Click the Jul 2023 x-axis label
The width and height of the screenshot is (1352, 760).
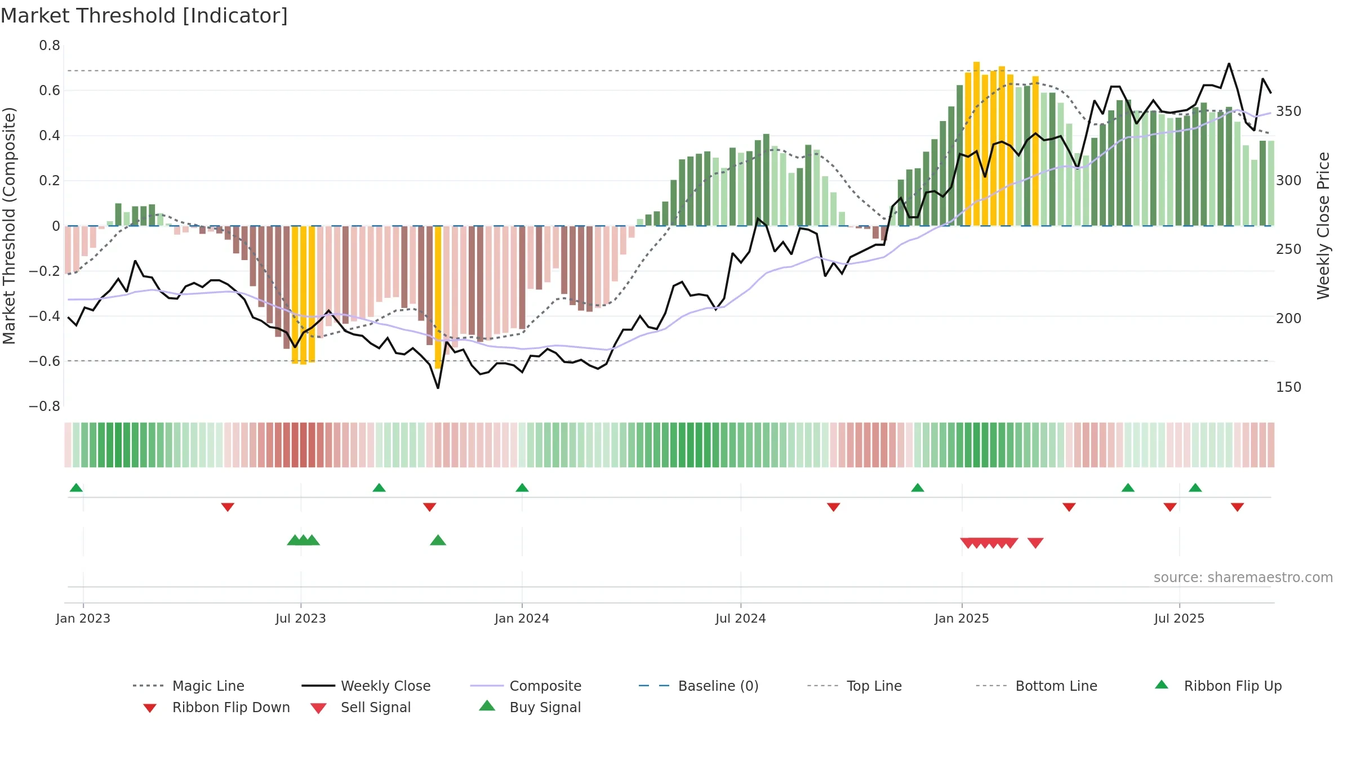301,618
